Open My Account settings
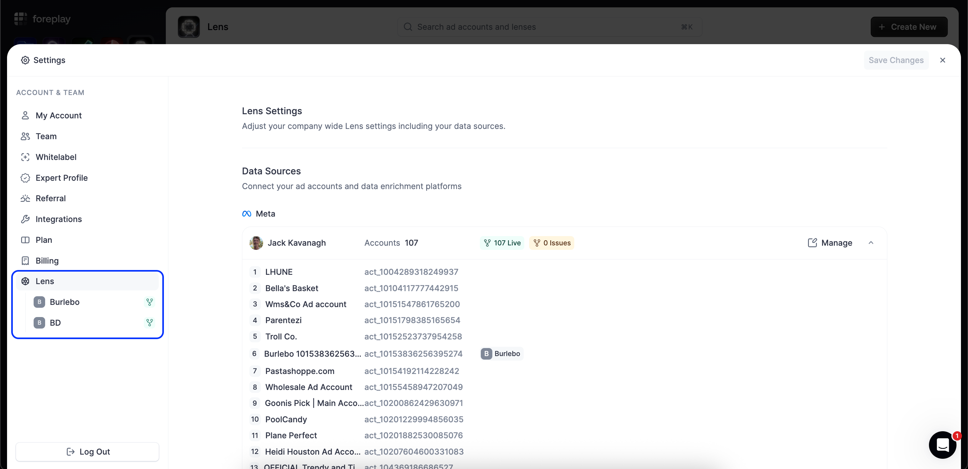 click(x=87, y=115)
